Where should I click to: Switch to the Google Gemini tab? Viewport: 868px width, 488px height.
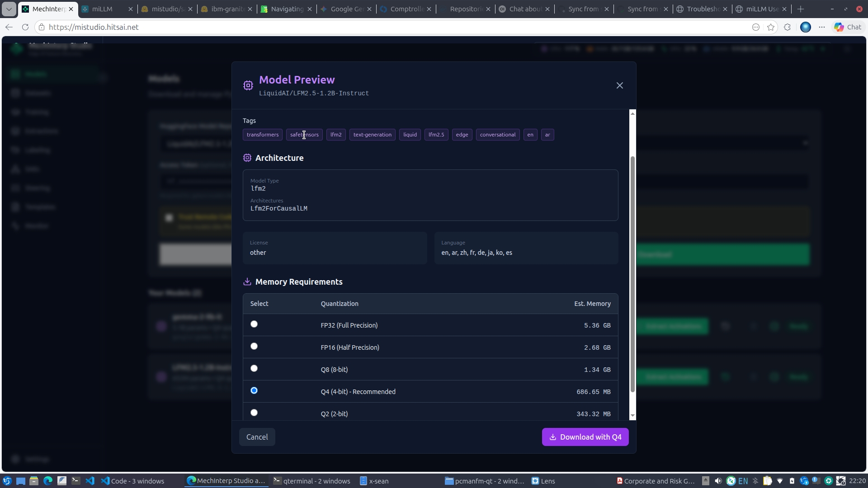click(346, 9)
